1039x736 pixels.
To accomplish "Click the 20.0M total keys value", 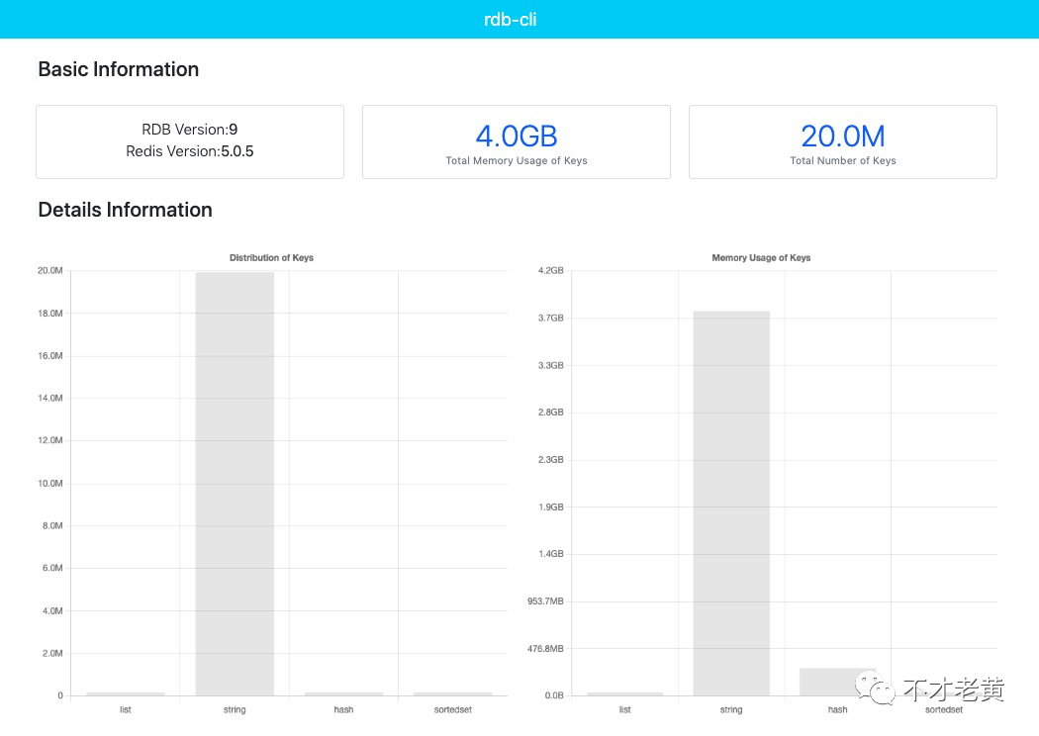I will pos(842,136).
